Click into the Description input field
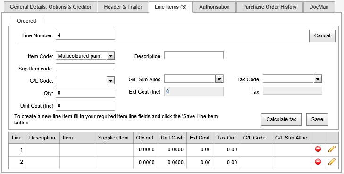The height and width of the screenshot is (174, 344). point(194,55)
